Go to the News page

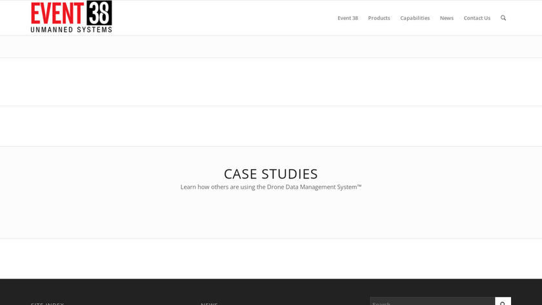coord(447,18)
